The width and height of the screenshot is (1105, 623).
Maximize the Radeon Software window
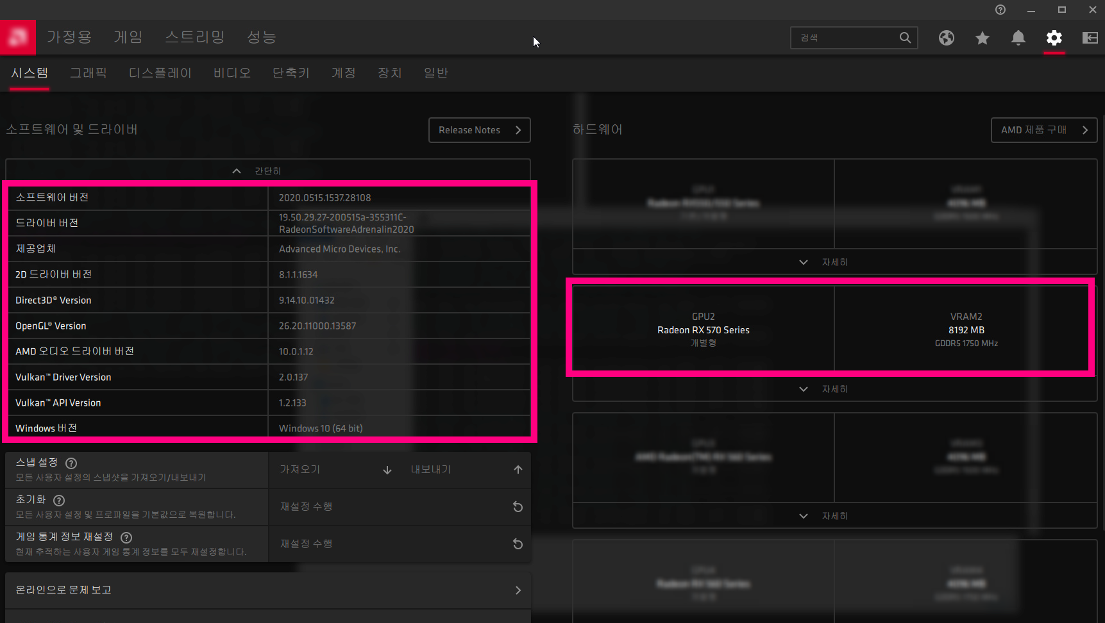coord(1062,10)
